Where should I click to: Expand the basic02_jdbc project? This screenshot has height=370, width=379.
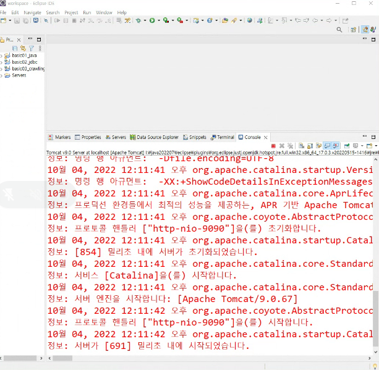tap(1, 62)
